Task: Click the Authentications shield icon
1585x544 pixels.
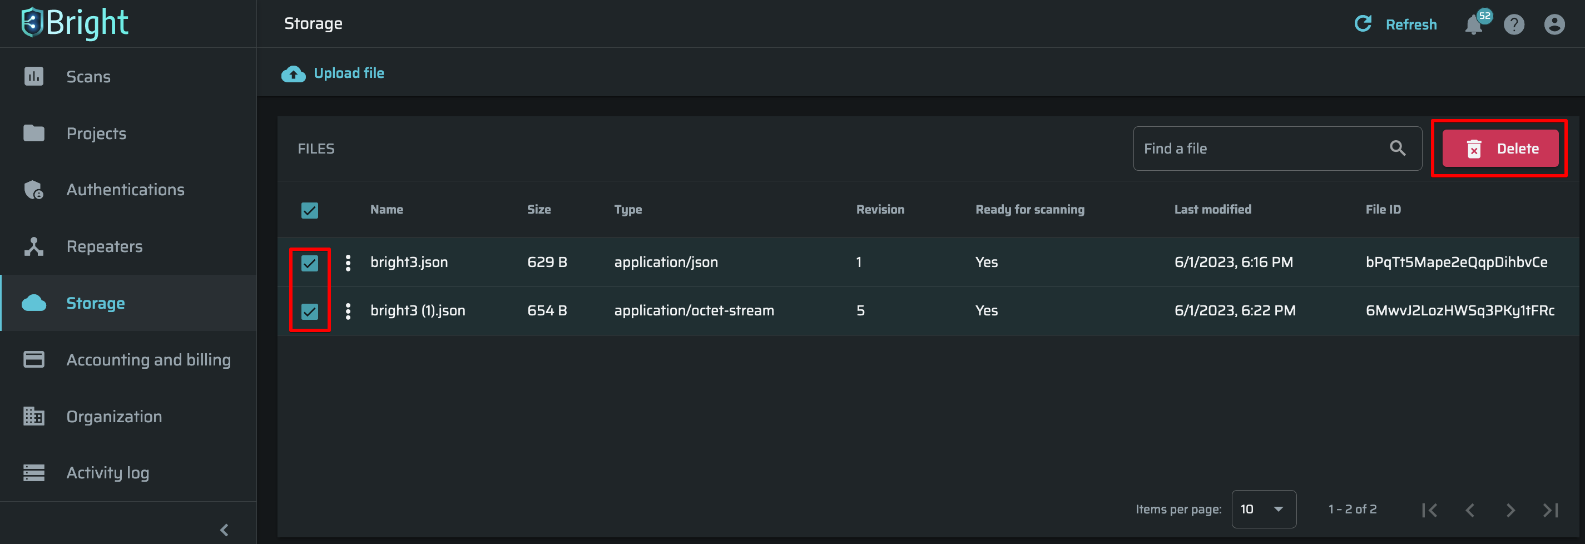Action: pos(34,190)
